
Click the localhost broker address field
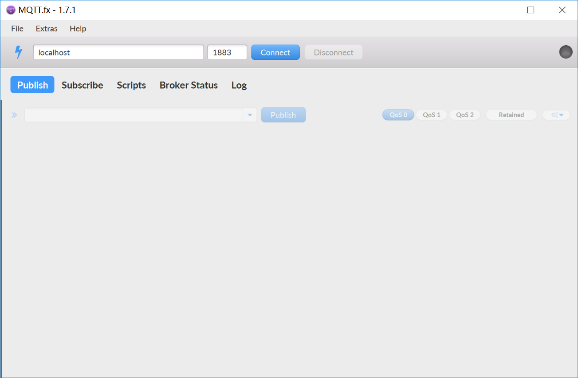(118, 52)
